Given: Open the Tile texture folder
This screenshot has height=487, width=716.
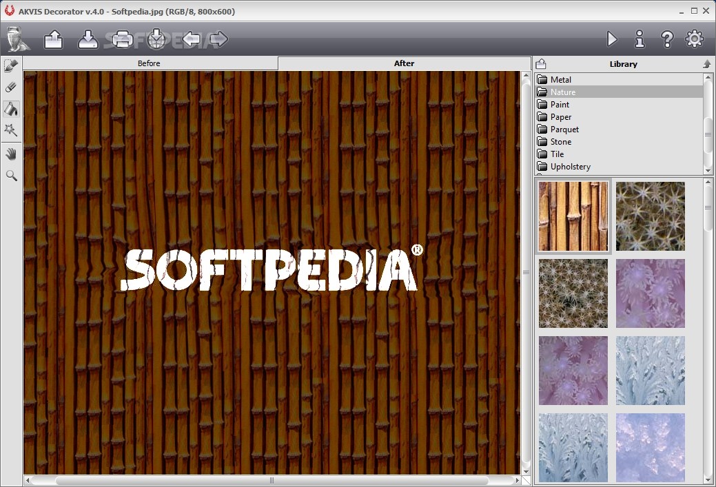Looking at the screenshot, I should point(619,154).
